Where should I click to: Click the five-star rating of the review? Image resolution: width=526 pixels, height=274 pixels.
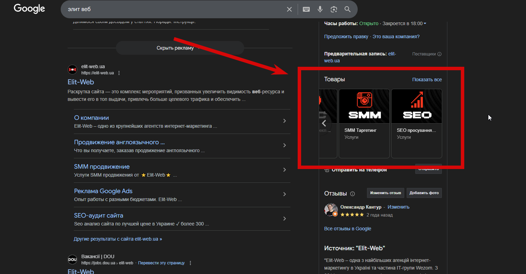(x=352, y=215)
